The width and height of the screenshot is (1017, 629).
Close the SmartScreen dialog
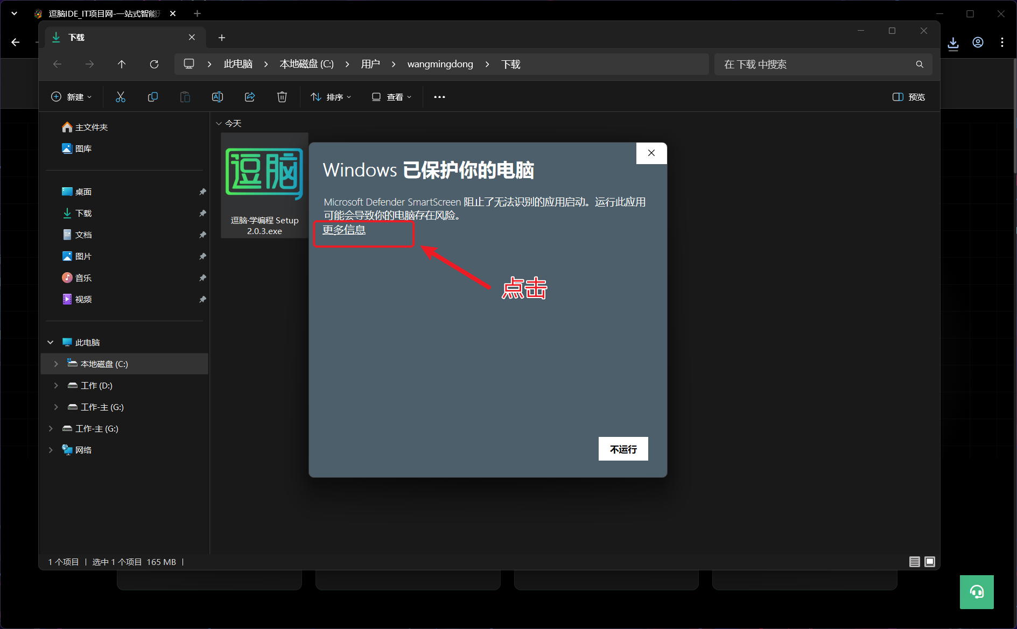pos(651,153)
